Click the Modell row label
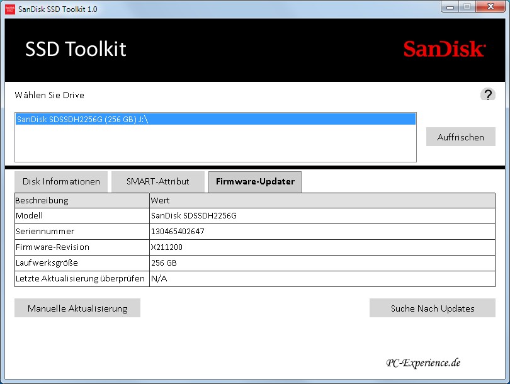Image resolution: width=510 pixels, height=384 pixels. (x=29, y=215)
